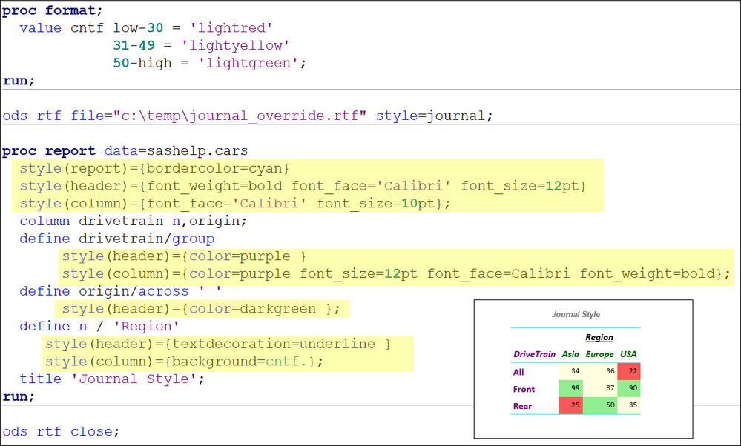The height and width of the screenshot is (446, 741).
Task: Click the underlined Region header in output
Action: 599,337
